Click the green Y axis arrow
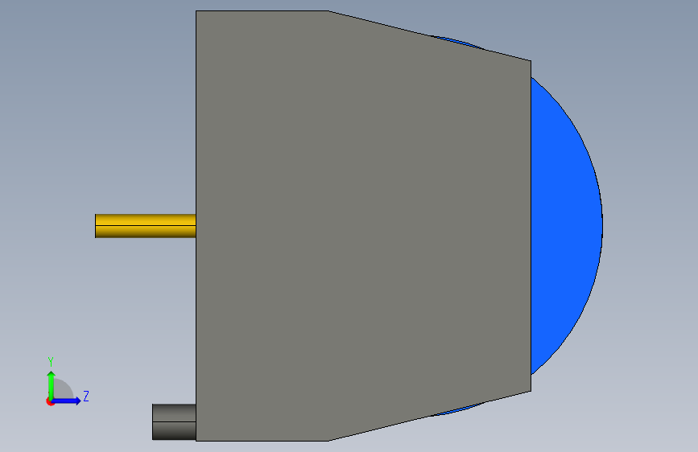This screenshot has width=698, height=452. pyautogui.click(x=52, y=384)
